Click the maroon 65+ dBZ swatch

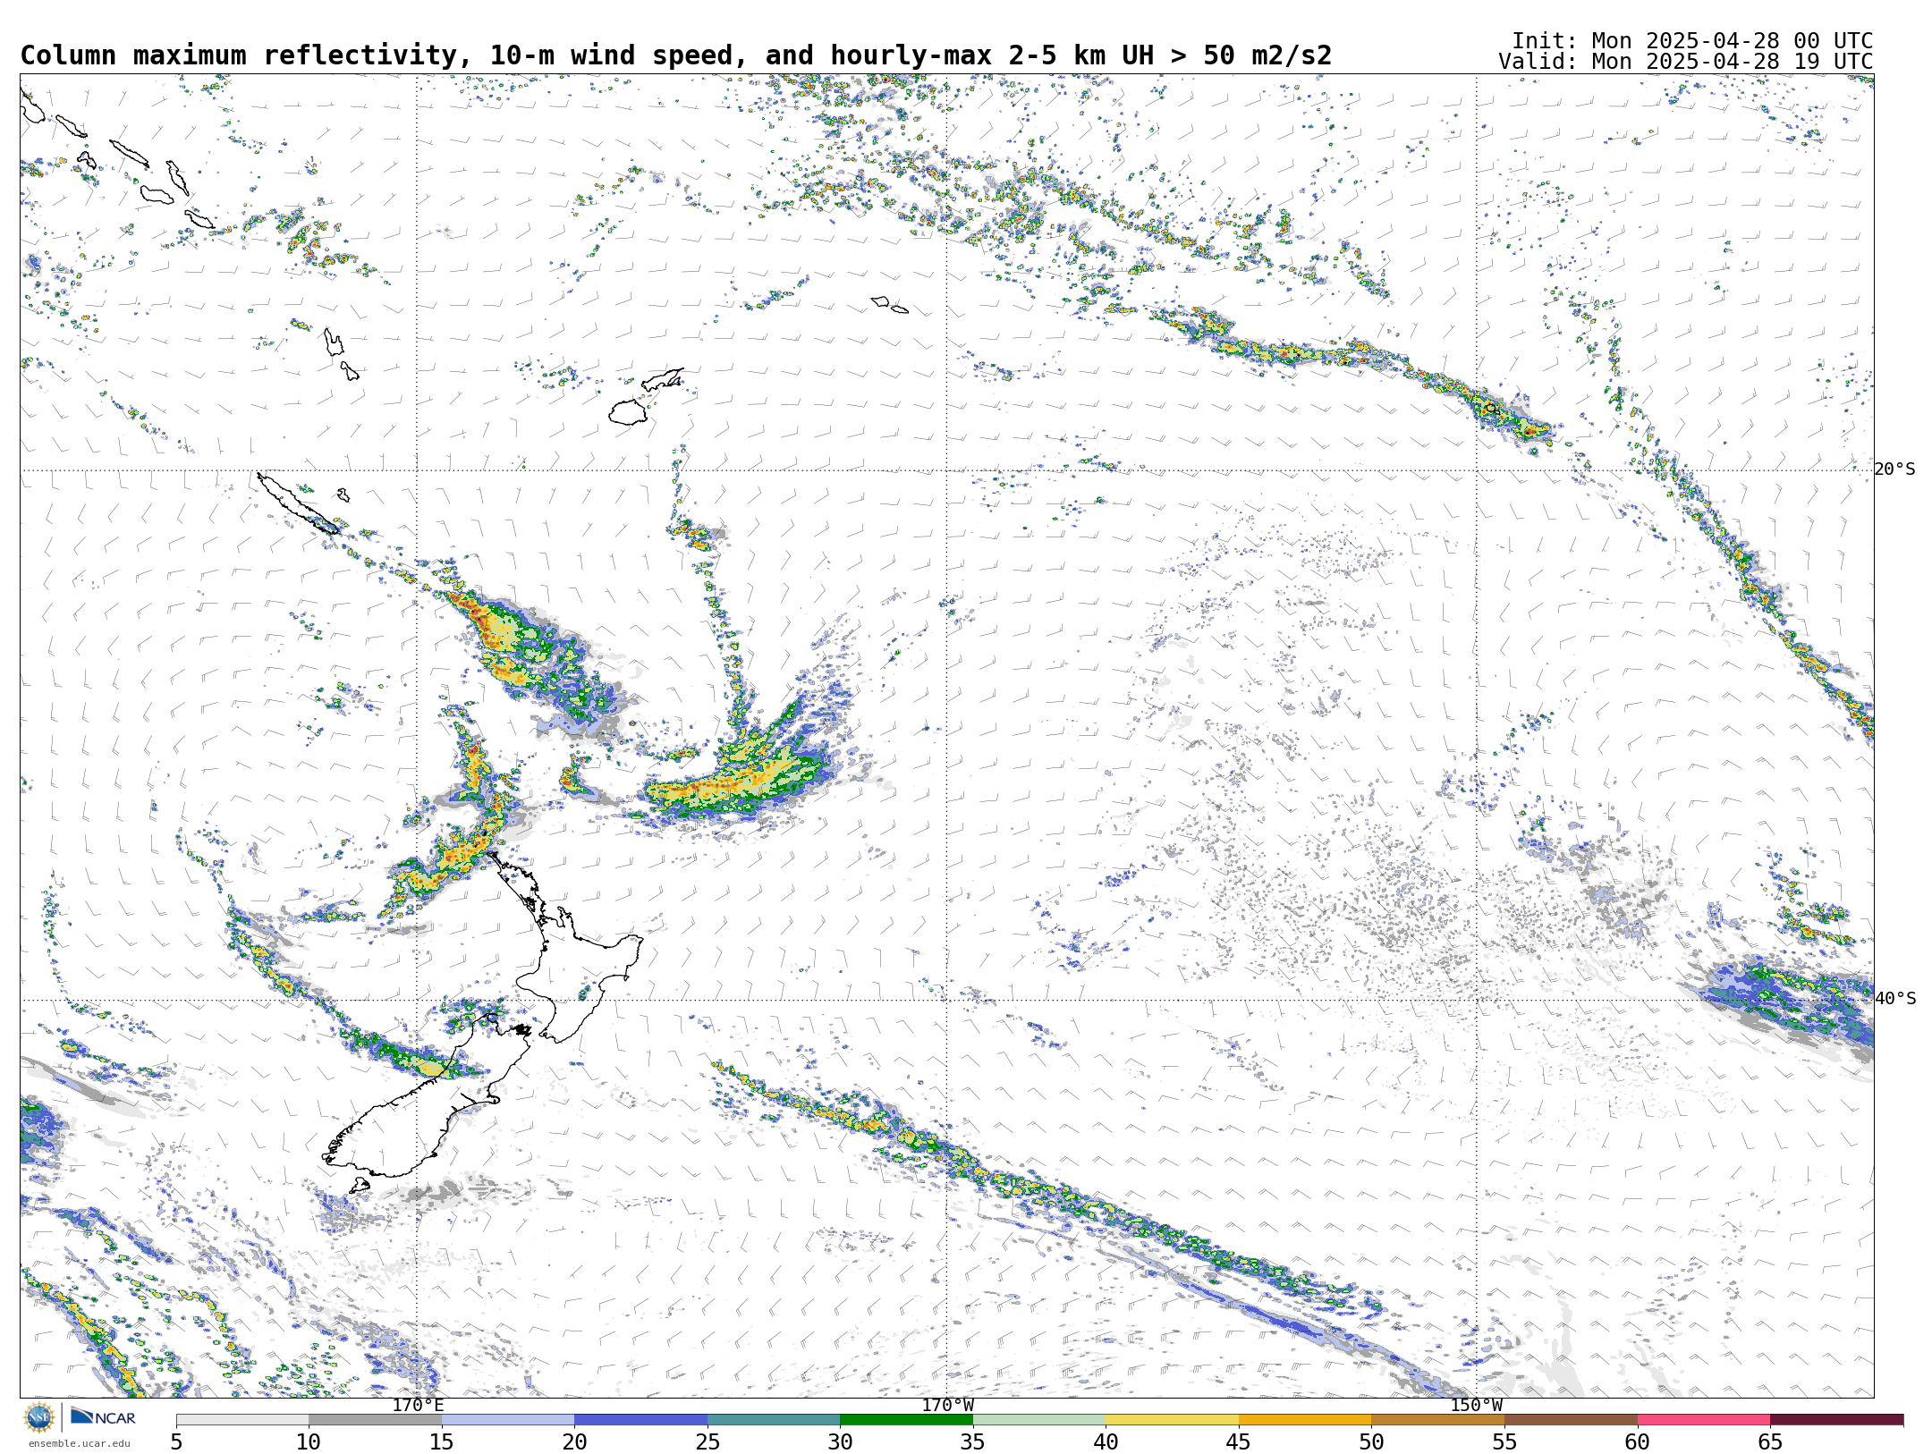click(x=1836, y=1420)
